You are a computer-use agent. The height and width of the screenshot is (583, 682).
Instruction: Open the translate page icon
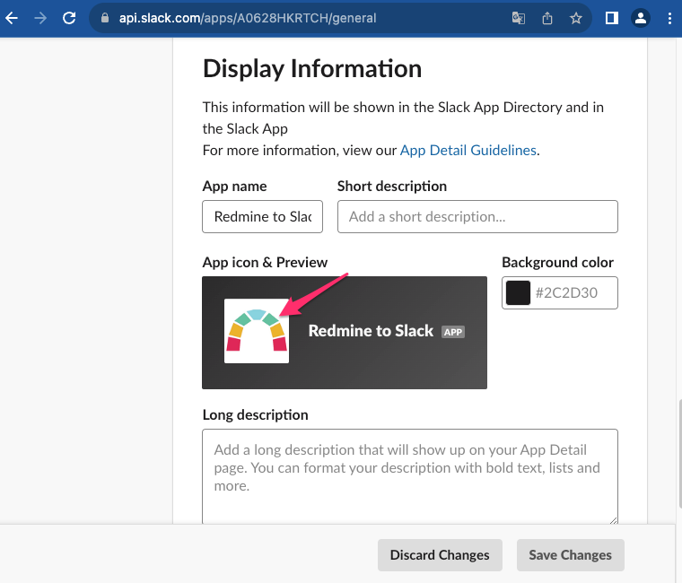click(519, 18)
